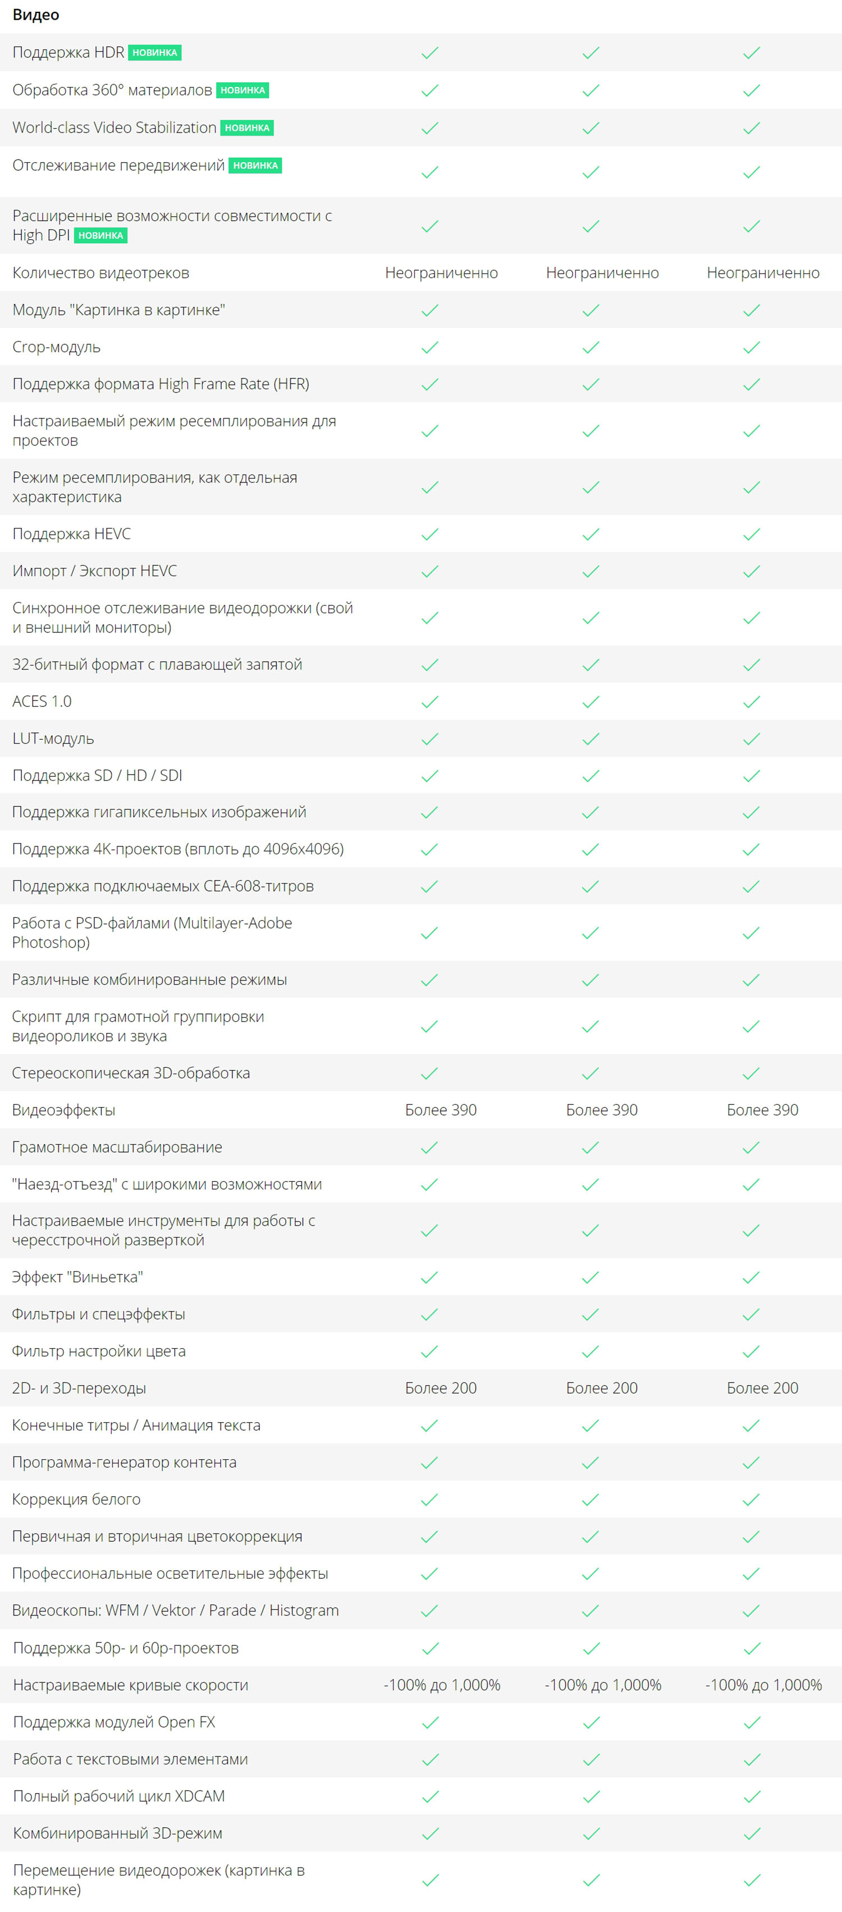
Task: Click НОВИНКА badge beside Отслеживание передвижений
Action: click(x=255, y=166)
